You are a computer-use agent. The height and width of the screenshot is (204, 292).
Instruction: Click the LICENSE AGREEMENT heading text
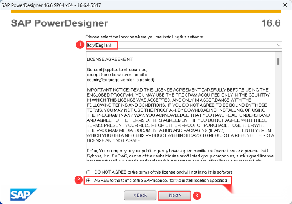pos(109,59)
